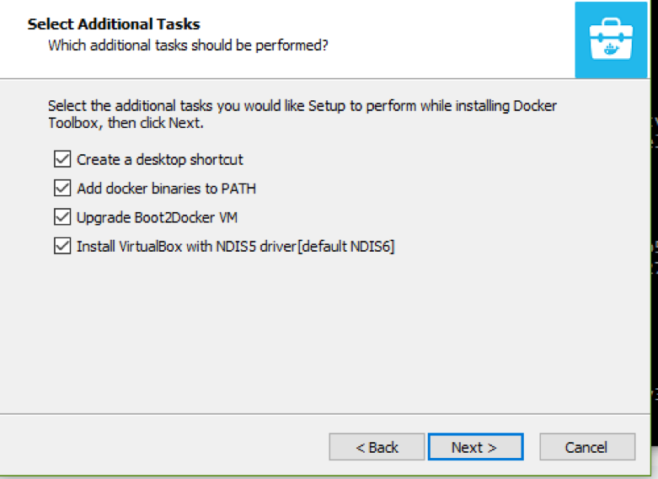Uncheck the Create a desktop shortcut checkbox
The height and width of the screenshot is (479, 658).
(x=62, y=159)
